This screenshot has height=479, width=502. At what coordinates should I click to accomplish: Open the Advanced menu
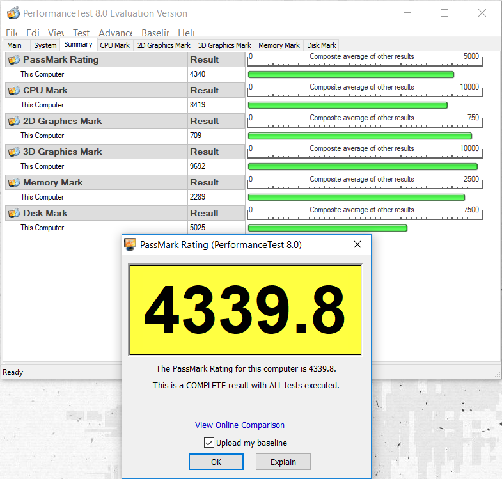pyautogui.click(x=116, y=33)
